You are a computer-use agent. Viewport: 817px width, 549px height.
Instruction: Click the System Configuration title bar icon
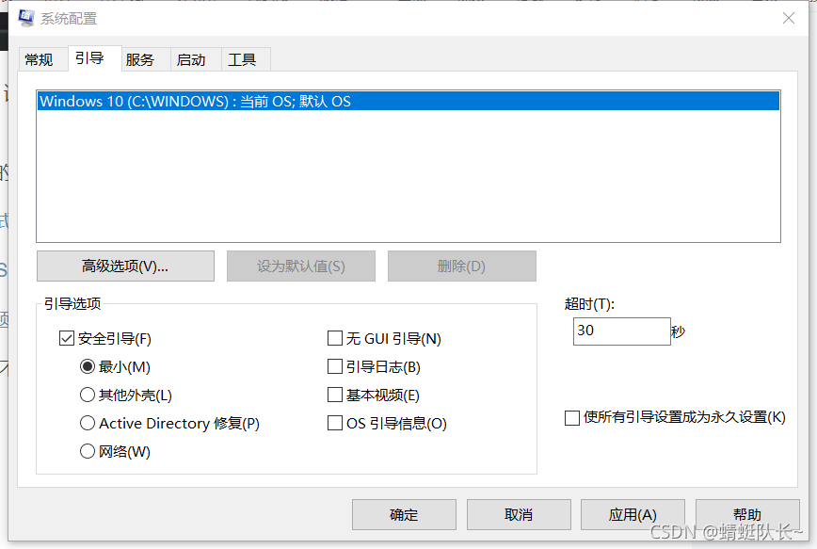point(26,18)
